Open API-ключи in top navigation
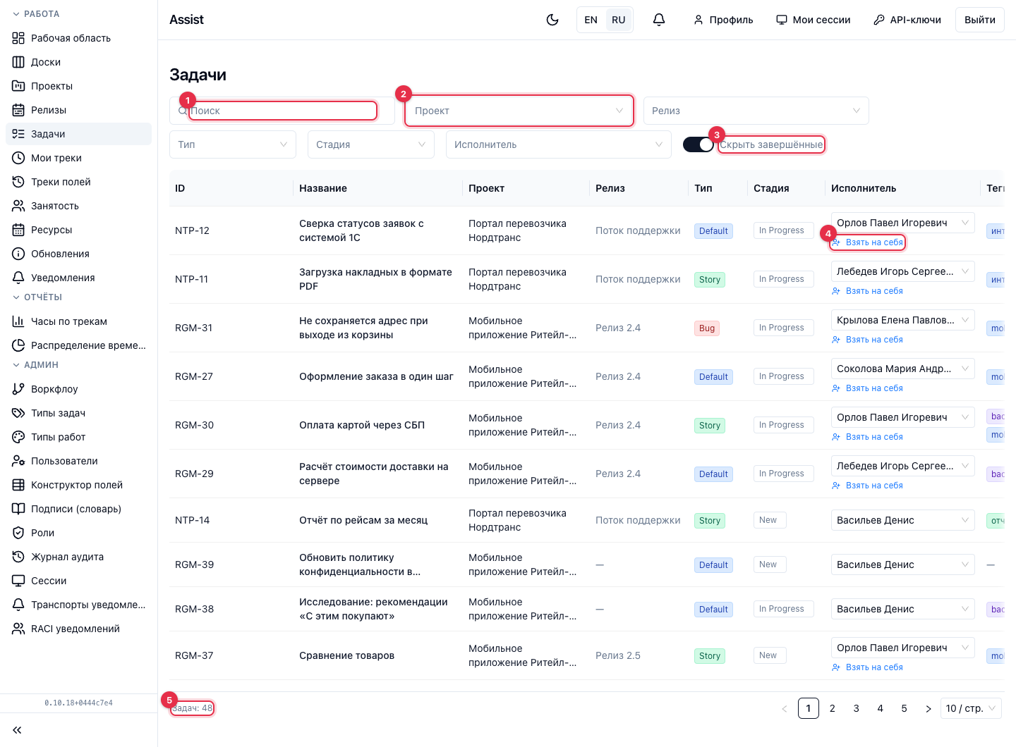Viewport: 1016px width, 747px height. click(x=907, y=20)
